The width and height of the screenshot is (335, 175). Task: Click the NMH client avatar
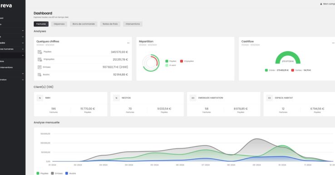pos(40,98)
